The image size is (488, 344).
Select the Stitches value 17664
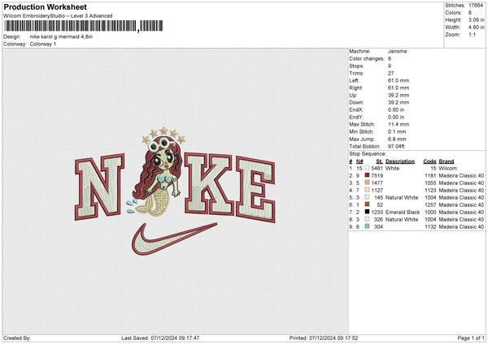476,6
